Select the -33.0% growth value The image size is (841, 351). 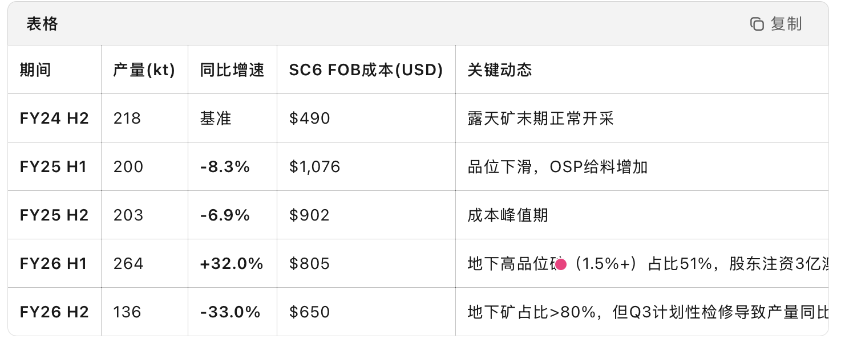231,312
